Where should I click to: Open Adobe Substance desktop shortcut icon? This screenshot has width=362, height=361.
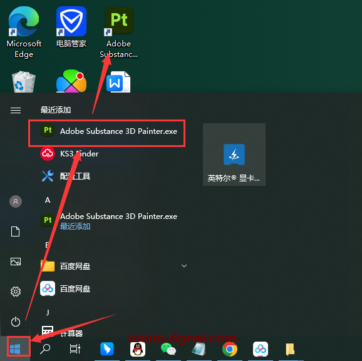click(118, 33)
